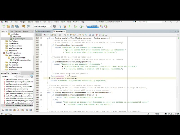180x135 pixels.
Task: Click the Debug Project toolbar icon
Action: tap(75, 26)
